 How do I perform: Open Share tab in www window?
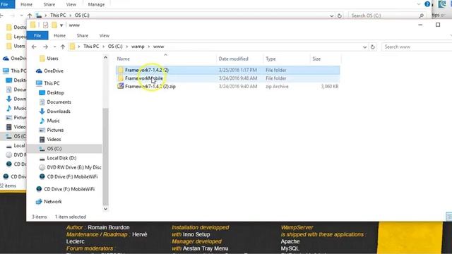[83, 35]
